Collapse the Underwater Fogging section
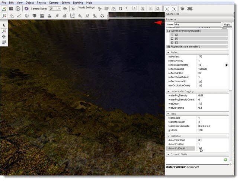 tap(168, 91)
